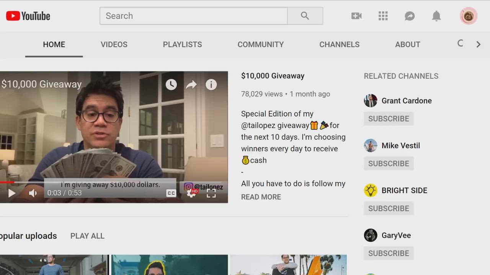The height and width of the screenshot is (275, 490).
Task: Subscribe to Grant Cardone channel
Action: (389, 118)
